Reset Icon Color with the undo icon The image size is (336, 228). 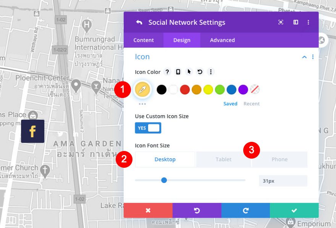click(200, 72)
